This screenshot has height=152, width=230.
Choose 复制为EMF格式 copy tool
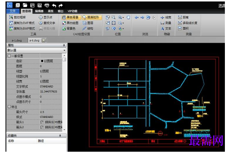click(x=22, y=23)
